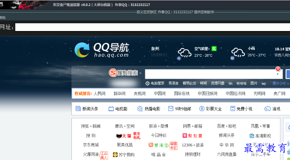
Task: Open the 国际在线 link
Action: 182,93
